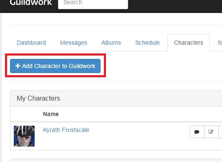This screenshot has width=222, height=162.
Task: Click the My Characters panel heading
Action: pyautogui.click(x=38, y=98)
